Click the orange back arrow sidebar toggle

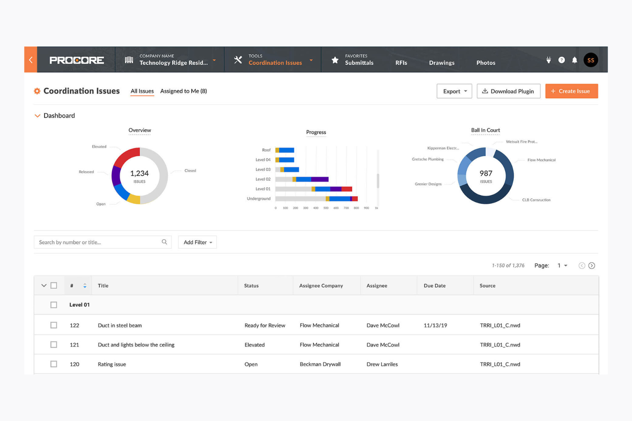point(31,60)
